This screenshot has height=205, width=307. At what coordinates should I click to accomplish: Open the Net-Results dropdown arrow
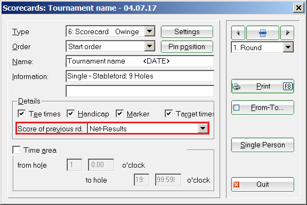[203, 129]
